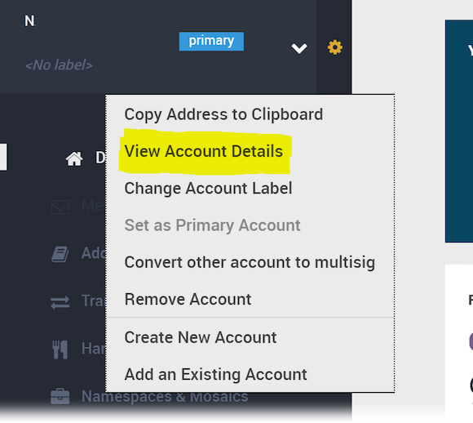Click the <No label> account label text
473x423 pixels.
[x=59, y=65]
